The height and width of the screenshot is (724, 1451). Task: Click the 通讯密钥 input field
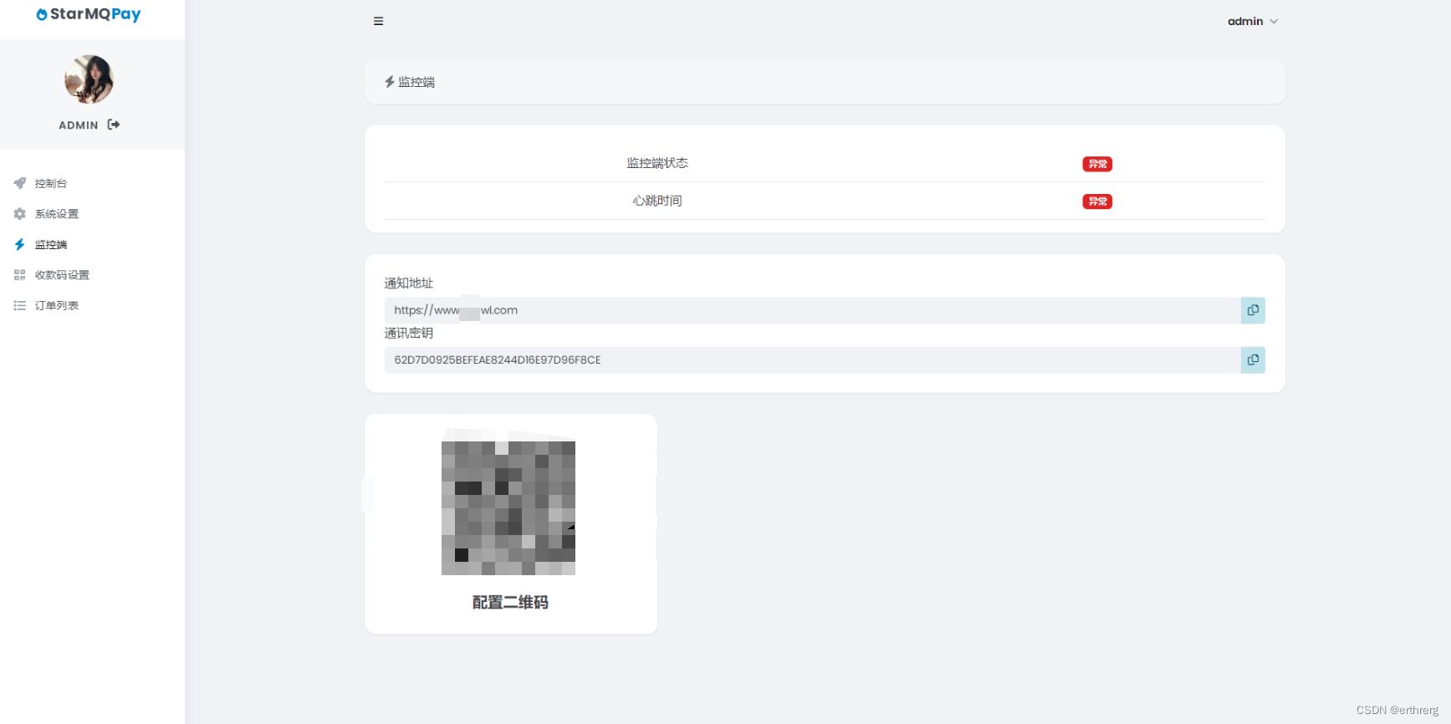813,360
